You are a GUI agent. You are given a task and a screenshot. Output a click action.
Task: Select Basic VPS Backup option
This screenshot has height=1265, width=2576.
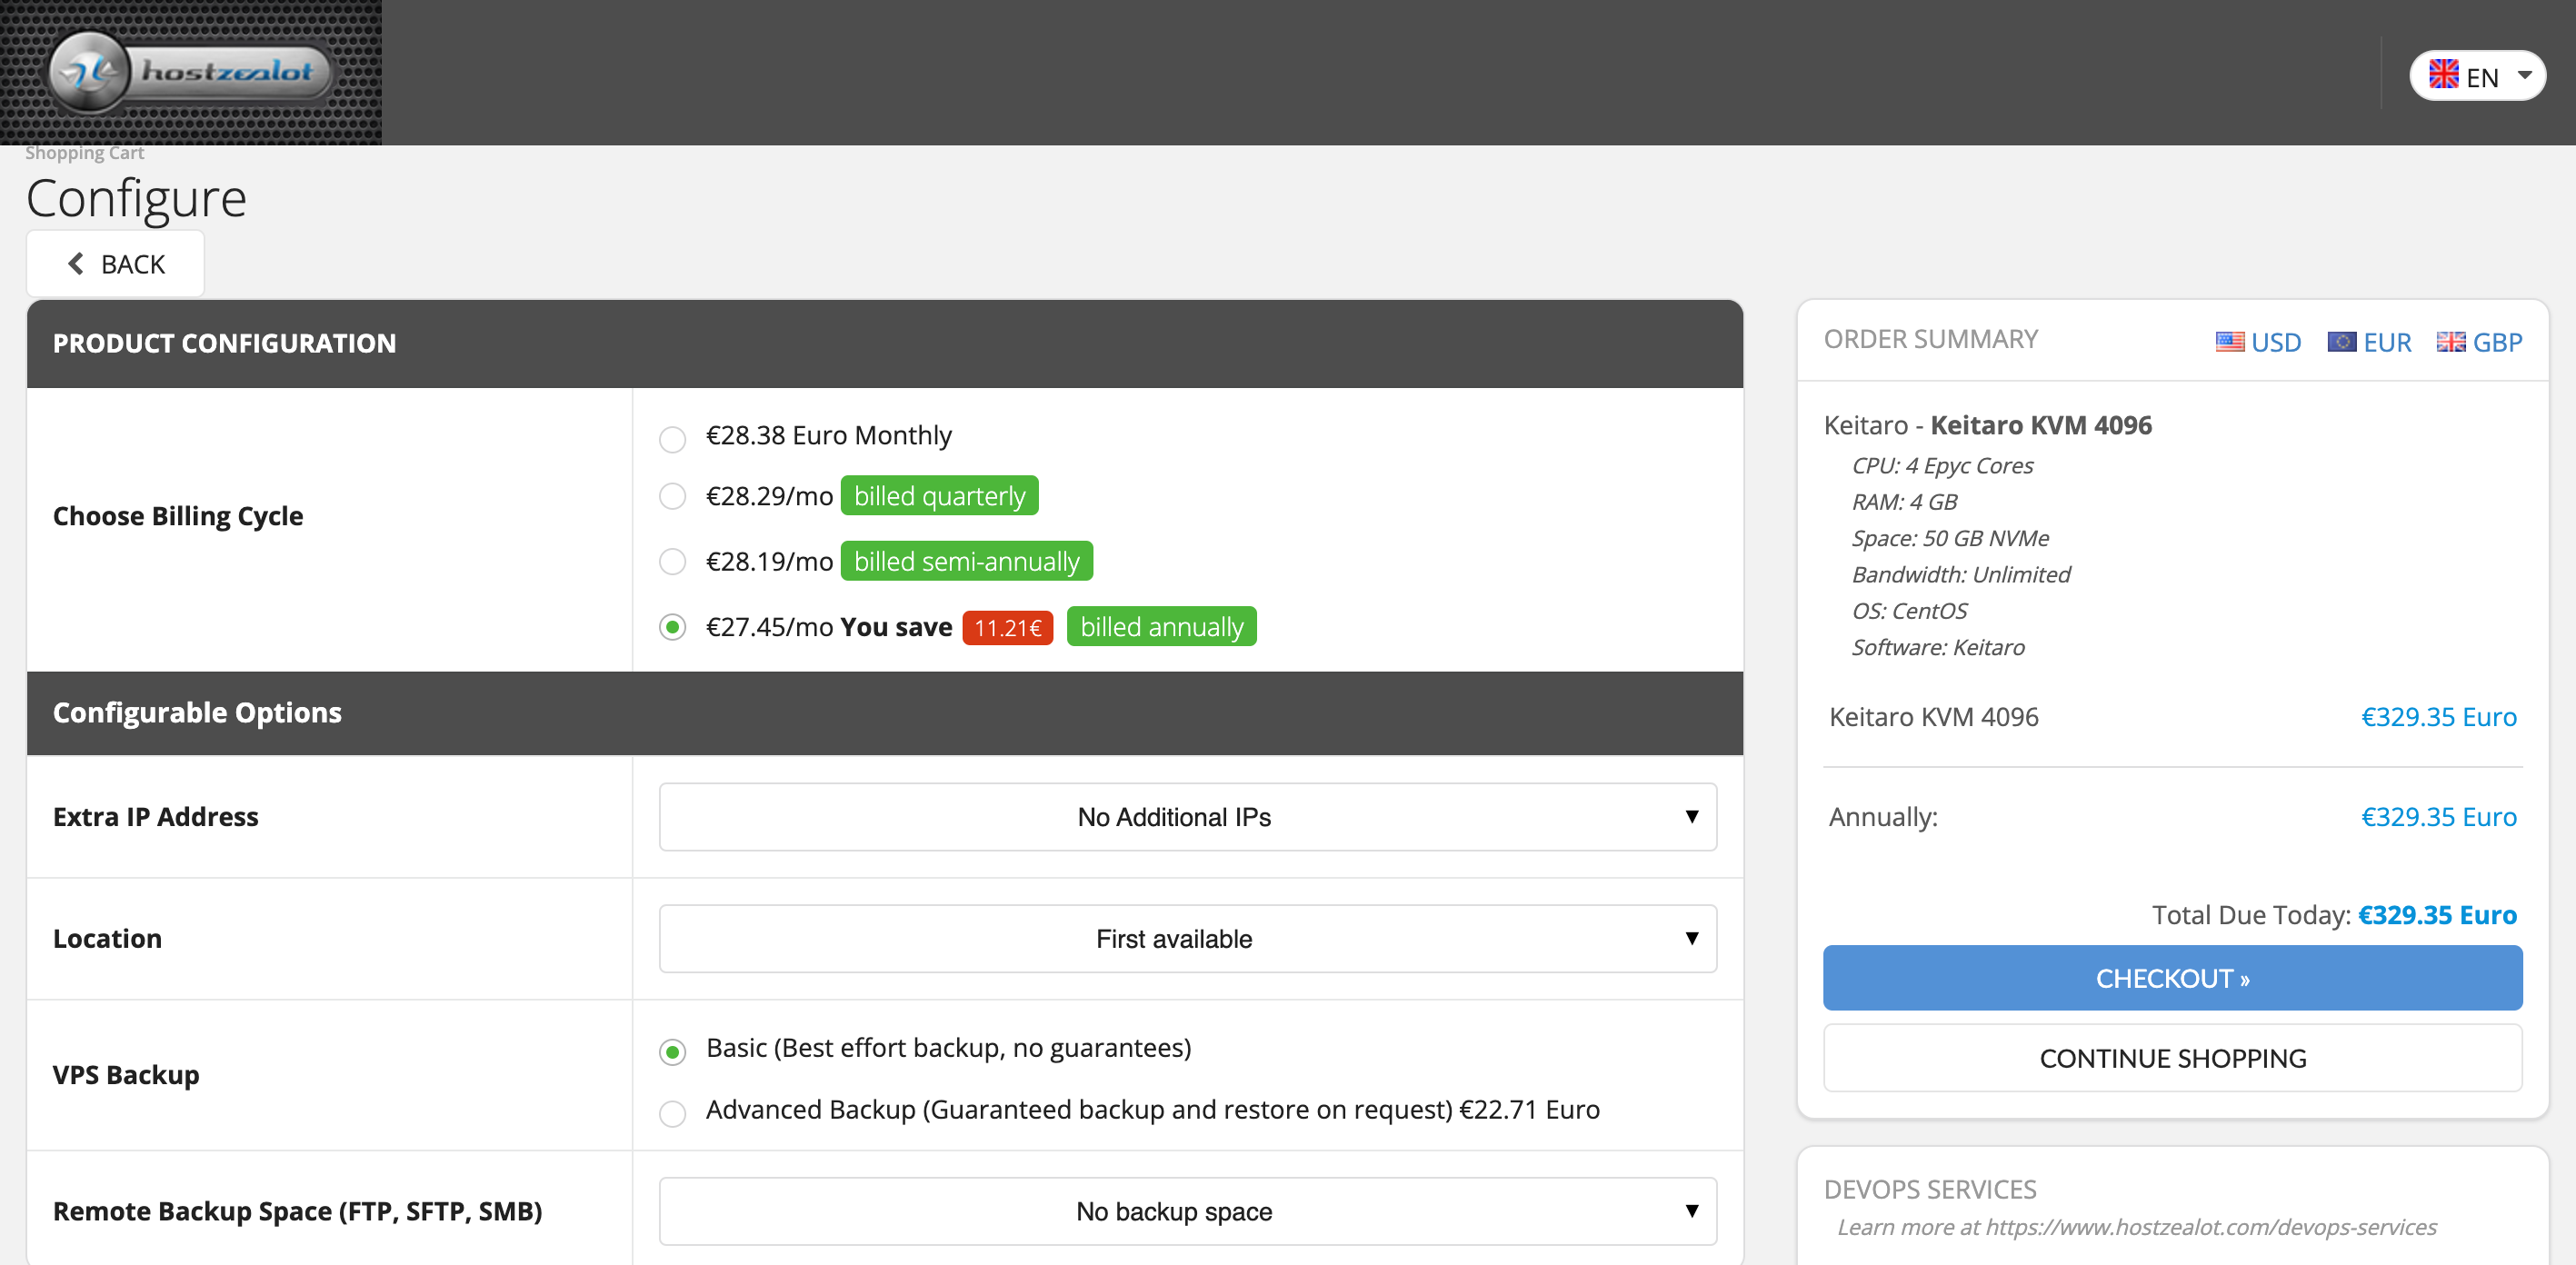click(673, 1052)
